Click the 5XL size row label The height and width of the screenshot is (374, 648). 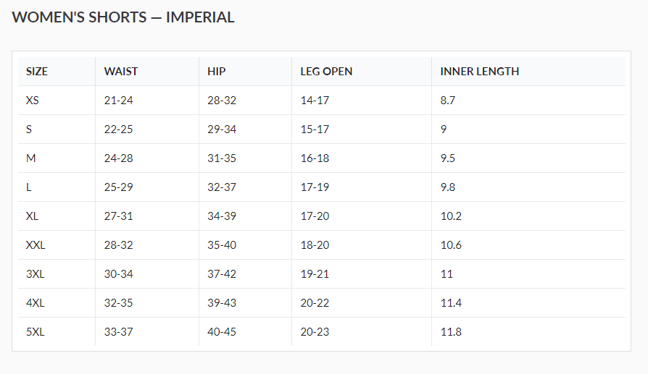coord(35,332)
